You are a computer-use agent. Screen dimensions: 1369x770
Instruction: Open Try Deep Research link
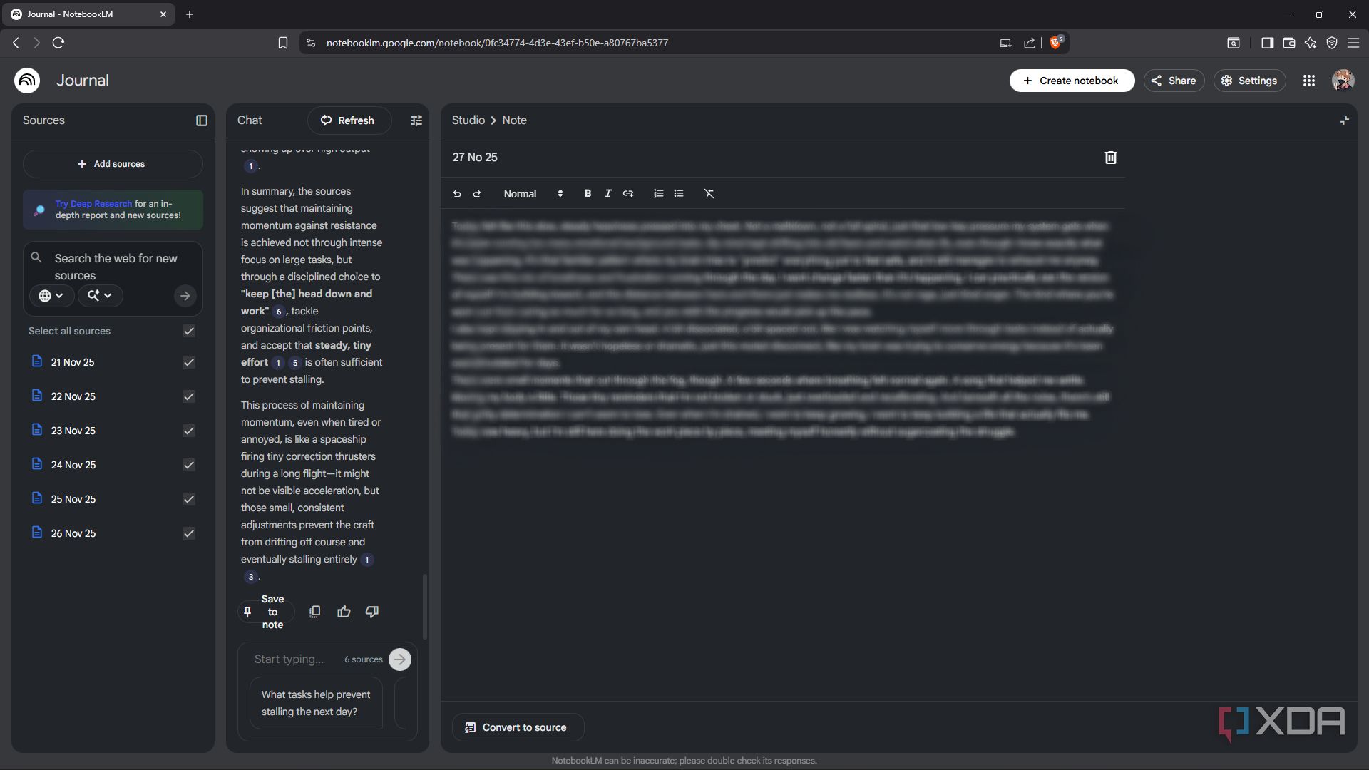pos(93,204)
